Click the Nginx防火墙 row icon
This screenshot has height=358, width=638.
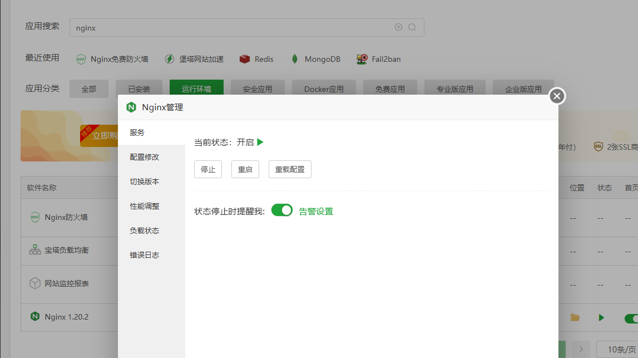click(x=35, y=217)
